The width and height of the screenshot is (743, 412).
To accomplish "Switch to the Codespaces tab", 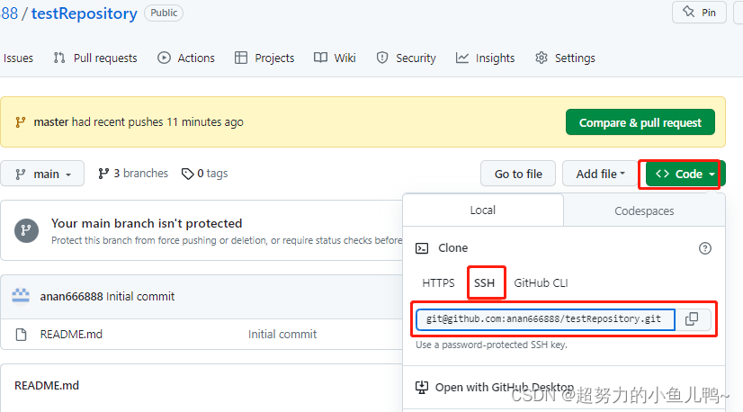I will (644, 210).
